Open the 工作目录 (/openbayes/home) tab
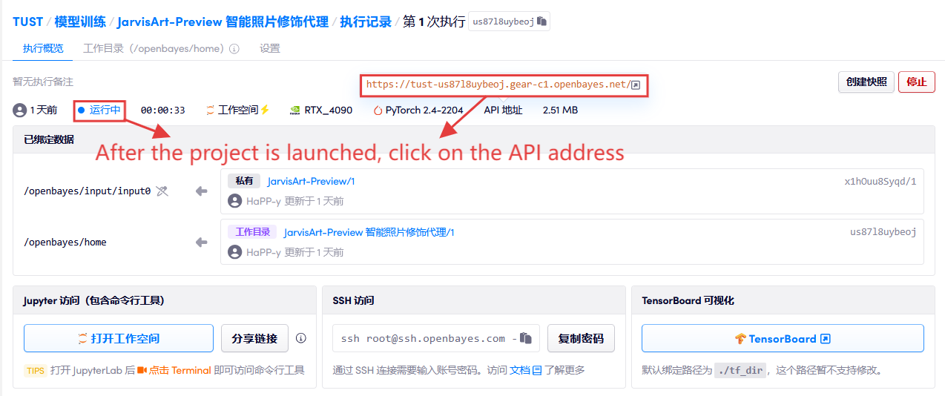 154,49
